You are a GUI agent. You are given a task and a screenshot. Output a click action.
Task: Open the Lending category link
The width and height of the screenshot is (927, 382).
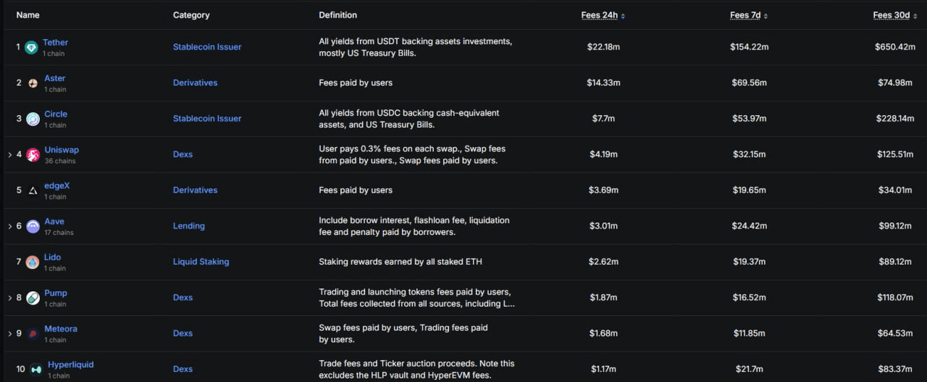[x=188, y=226]
